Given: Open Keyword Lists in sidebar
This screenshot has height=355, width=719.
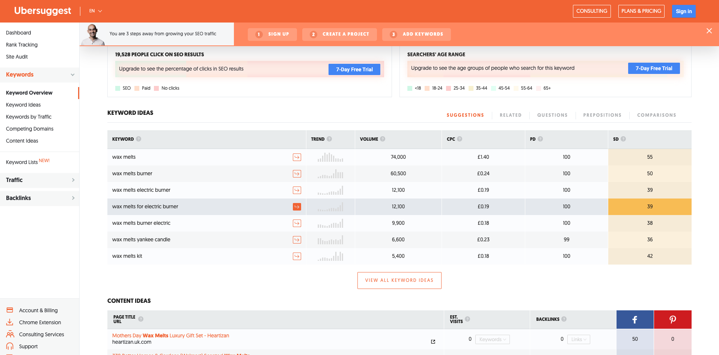Looking at the screenshot, I should [x=22, y=162].
